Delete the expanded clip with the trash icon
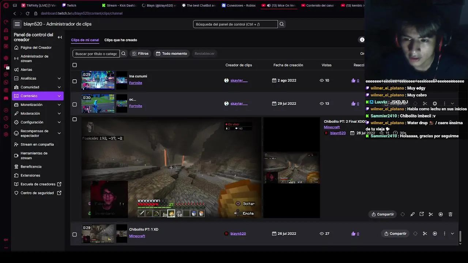This screenshot has height=263, width=468. click(450, 214)
